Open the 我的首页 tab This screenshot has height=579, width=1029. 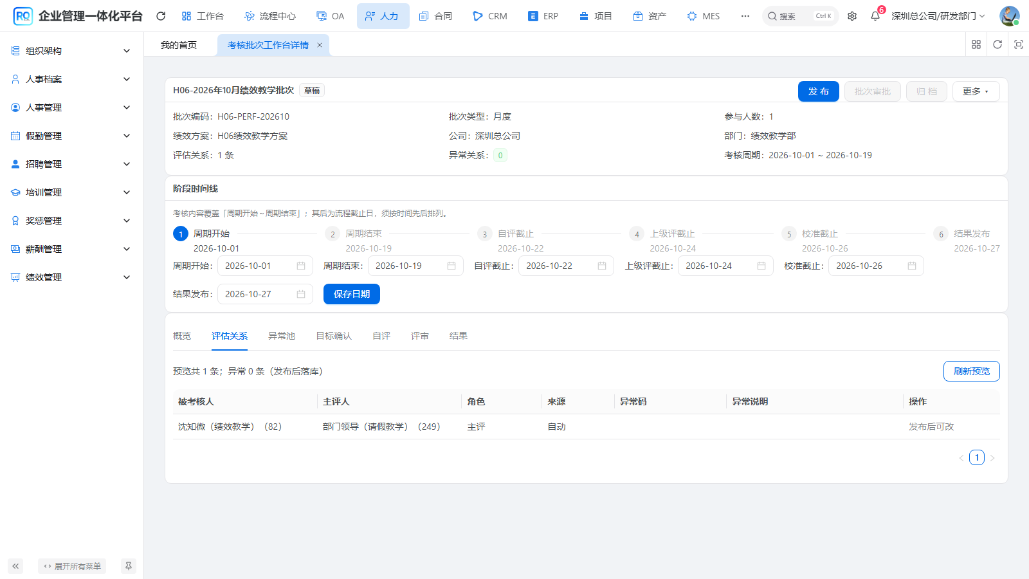point(179,45)
